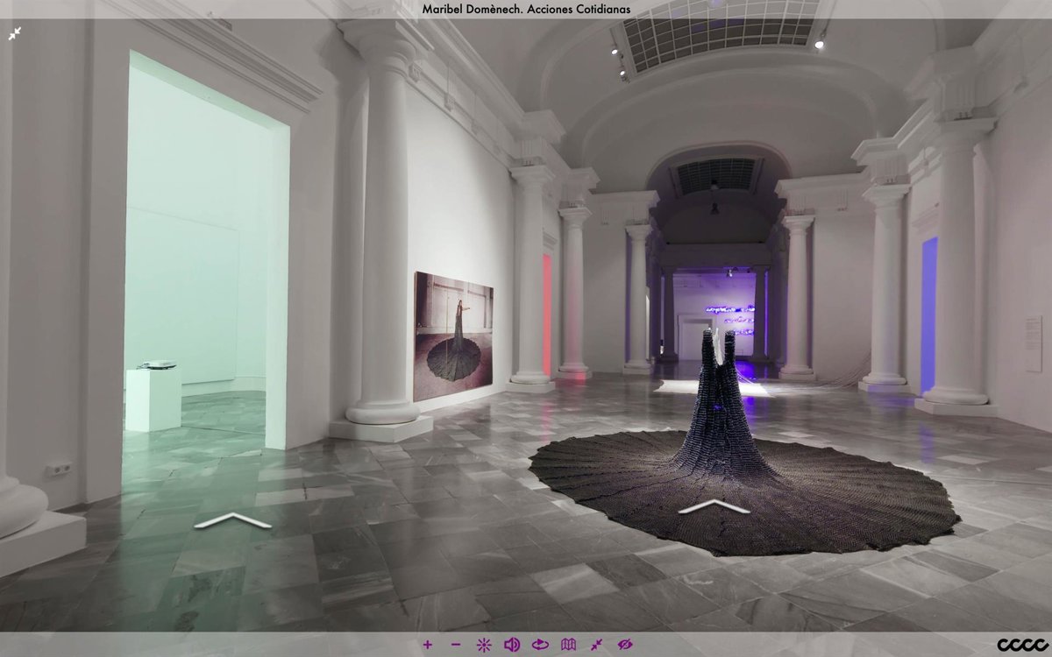Exit fullscreen using top-left arrows icon
Viewport: 1052px width, 657px height.
[x=15, y=34]
